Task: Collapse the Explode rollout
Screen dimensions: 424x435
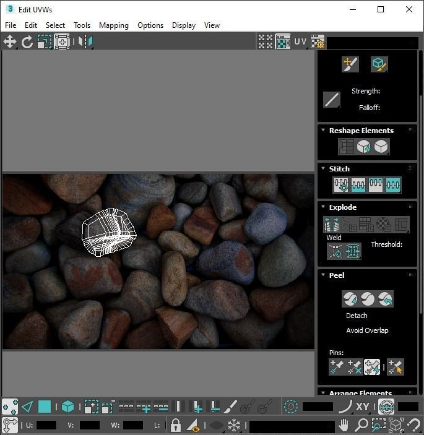Action: click(x=323, y=207)
